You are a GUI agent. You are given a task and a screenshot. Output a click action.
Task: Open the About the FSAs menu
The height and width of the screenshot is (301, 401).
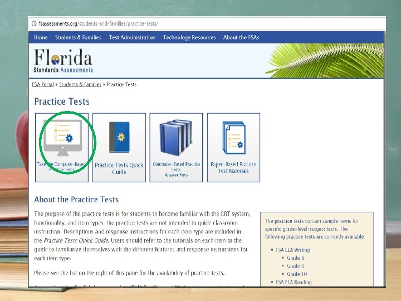click(241, 37)
